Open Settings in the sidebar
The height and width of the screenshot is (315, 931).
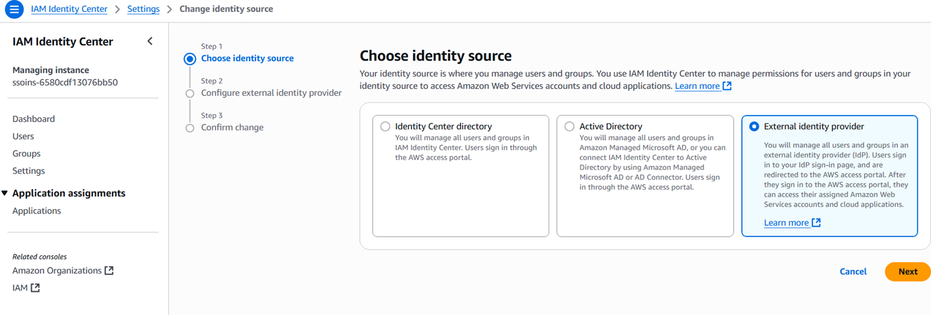coord(28,171)
